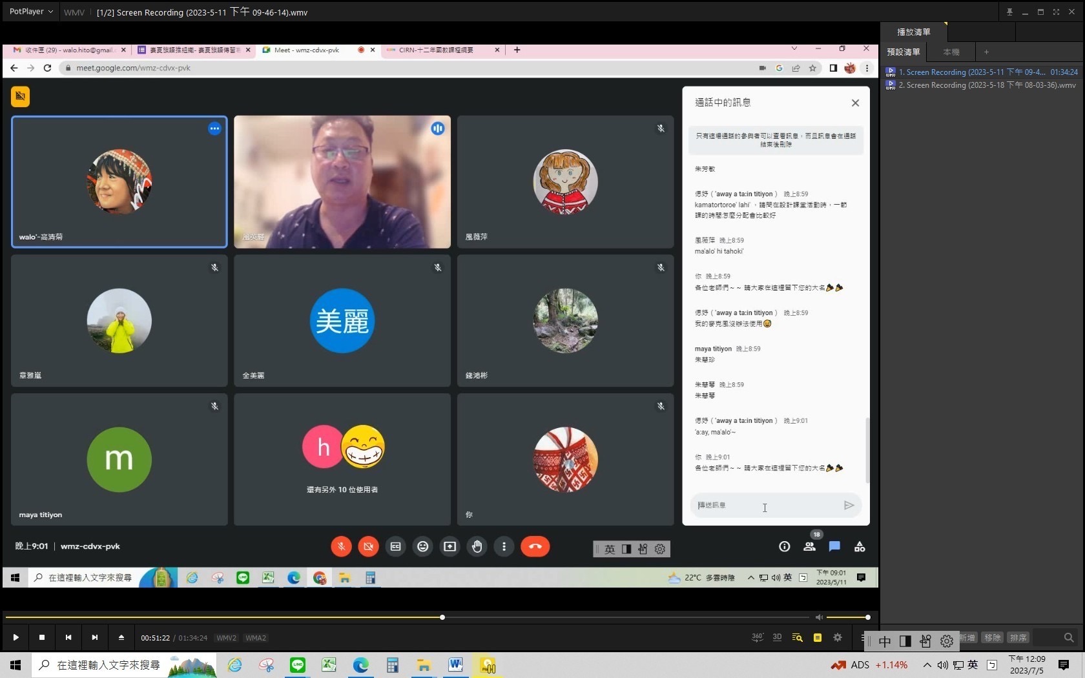This screenshot has height=678, width=1085.
Task: Open a new browser tab
Action: click(517, 50)
